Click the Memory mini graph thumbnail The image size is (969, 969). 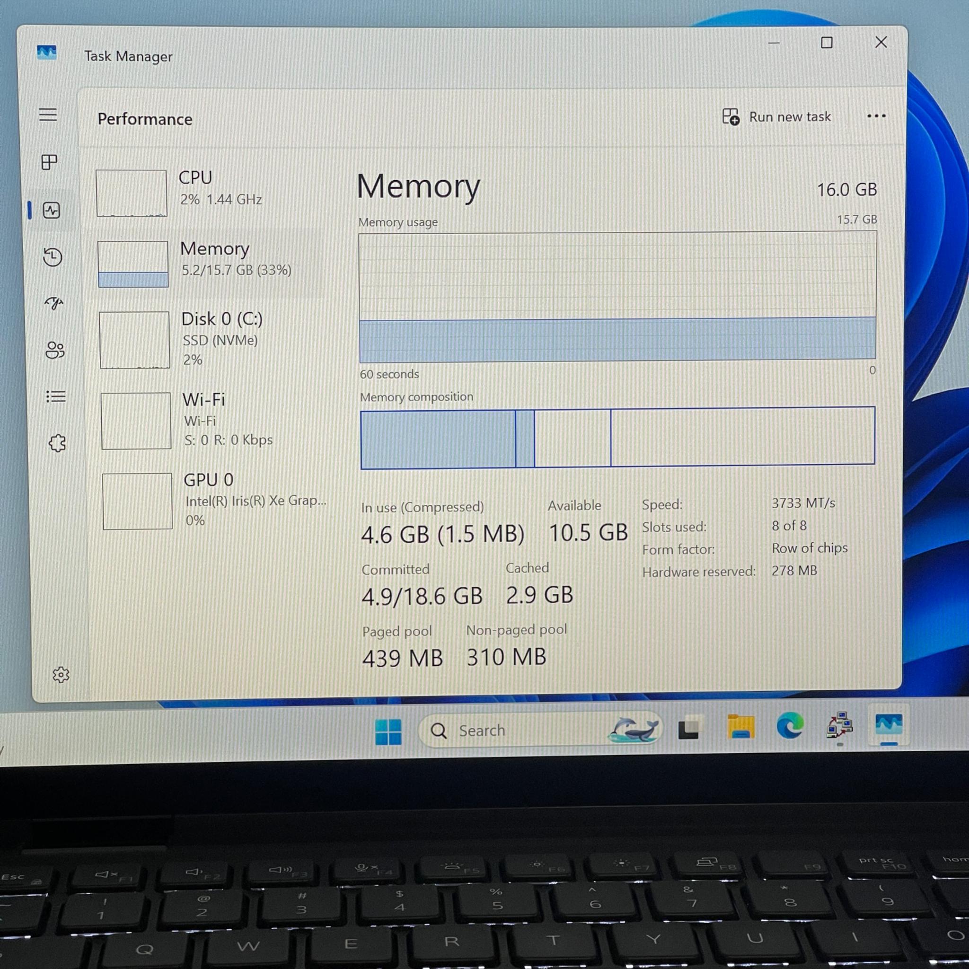pyautogui.click(x=133, y=264)
